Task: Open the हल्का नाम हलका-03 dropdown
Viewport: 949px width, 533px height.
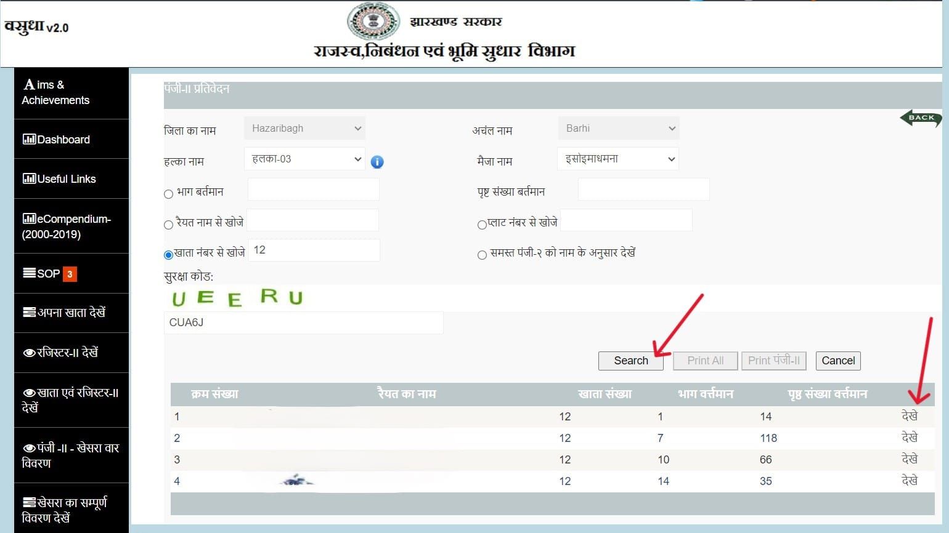Action: [304, 159]
